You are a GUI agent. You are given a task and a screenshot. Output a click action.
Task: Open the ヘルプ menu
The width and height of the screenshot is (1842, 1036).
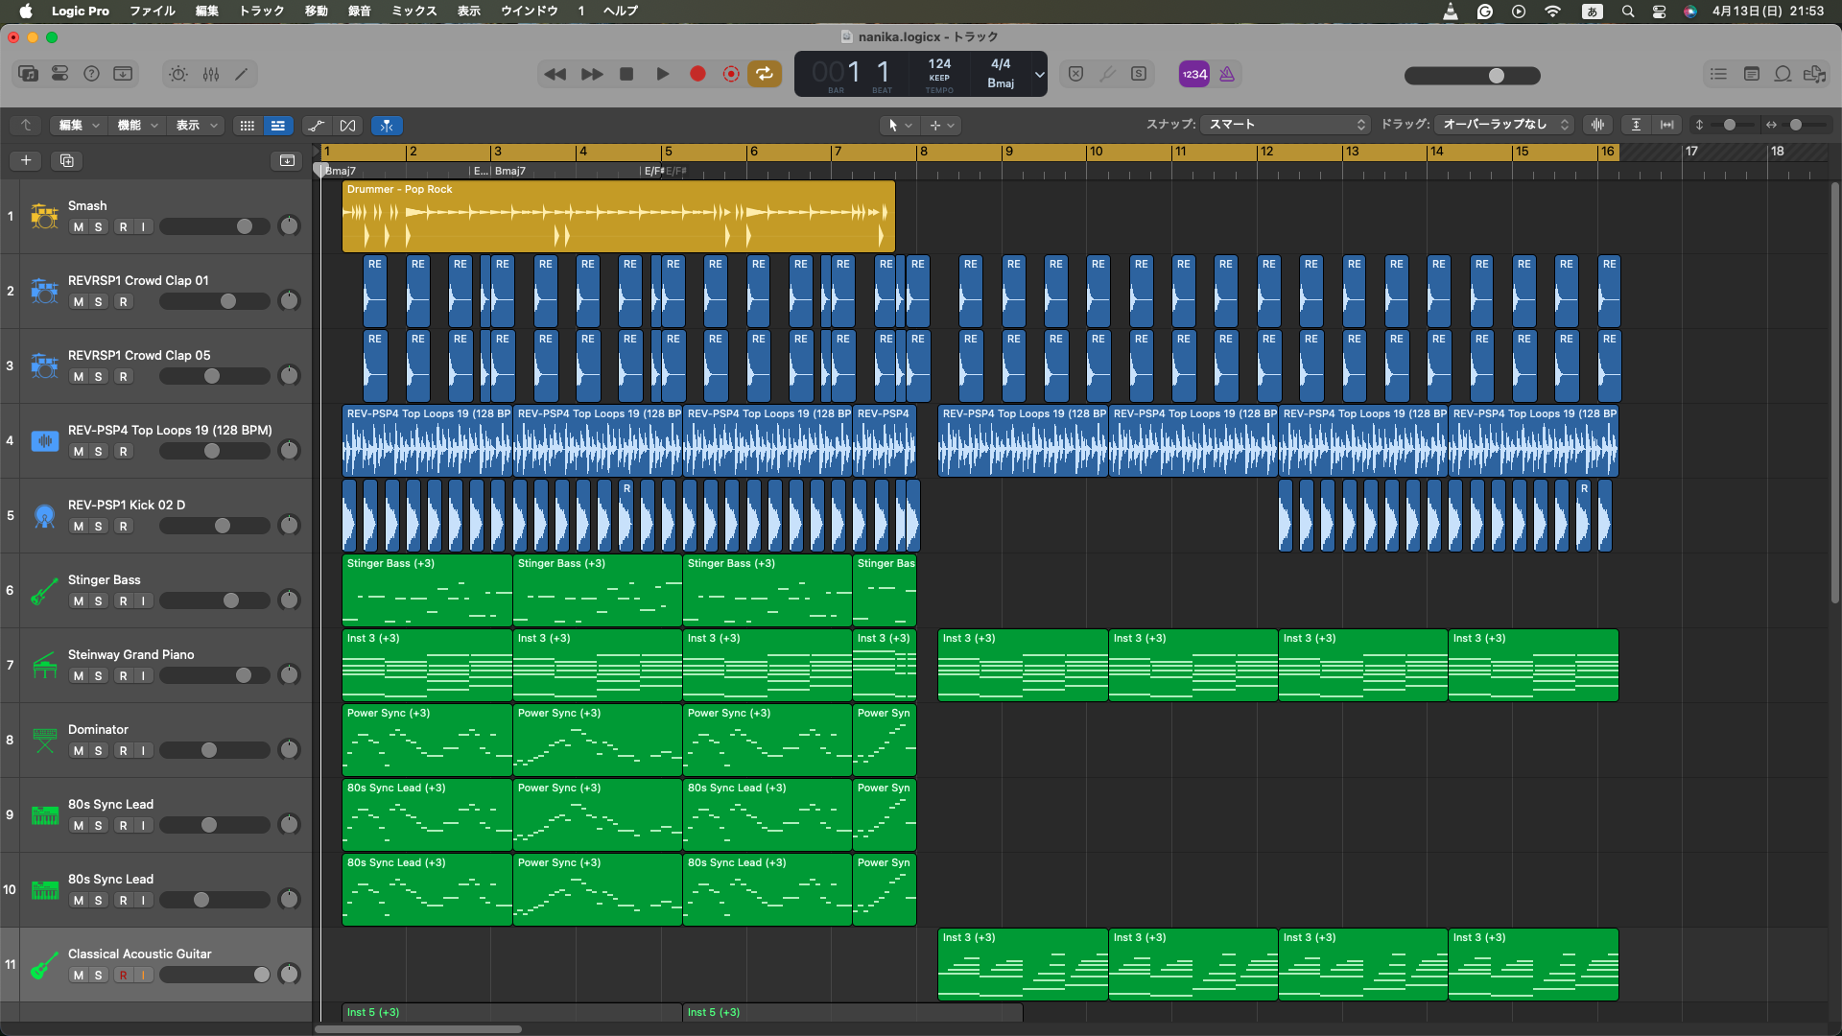click(621, 11)
